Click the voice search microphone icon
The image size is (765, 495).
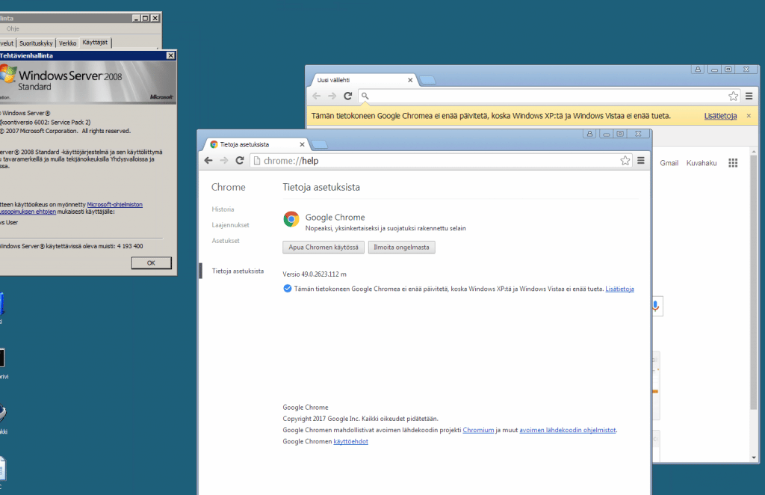pos(656,305)
